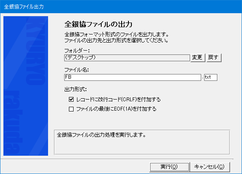Image resolution: width=242 pixels, height=174 pixels.
Task: Click the レコードに改行コード(CRLF)を付加する label text
Action: coord(118,100)
